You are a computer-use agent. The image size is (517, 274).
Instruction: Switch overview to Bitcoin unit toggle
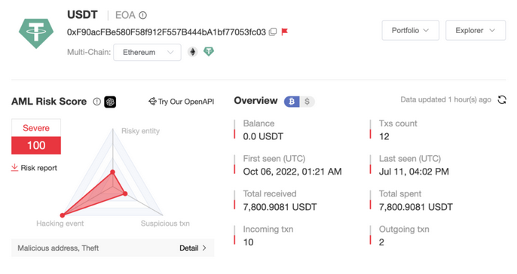click(292, 102)
